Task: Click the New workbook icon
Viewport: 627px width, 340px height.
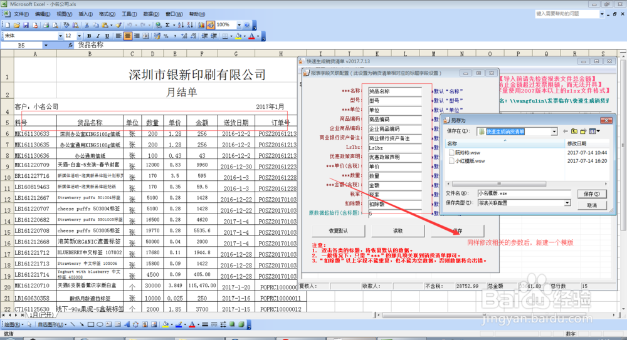Action: (x=8, y=25)
